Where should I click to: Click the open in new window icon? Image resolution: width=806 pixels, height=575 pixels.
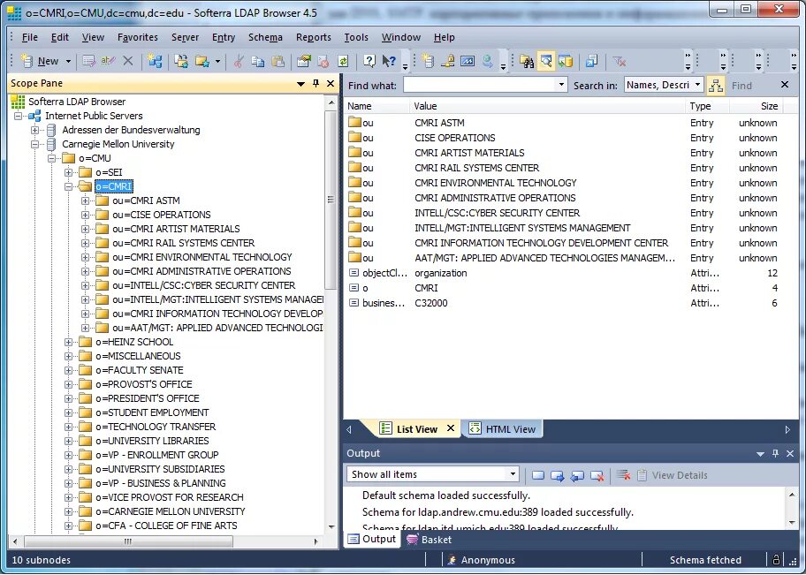point(591,61)
